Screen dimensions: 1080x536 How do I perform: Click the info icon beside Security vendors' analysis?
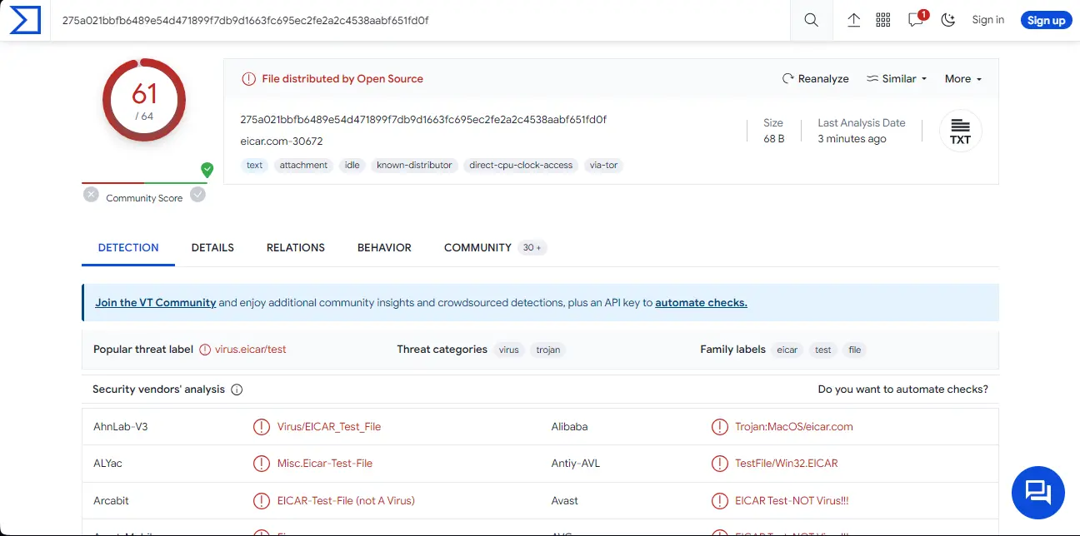(x=237, y=390)
